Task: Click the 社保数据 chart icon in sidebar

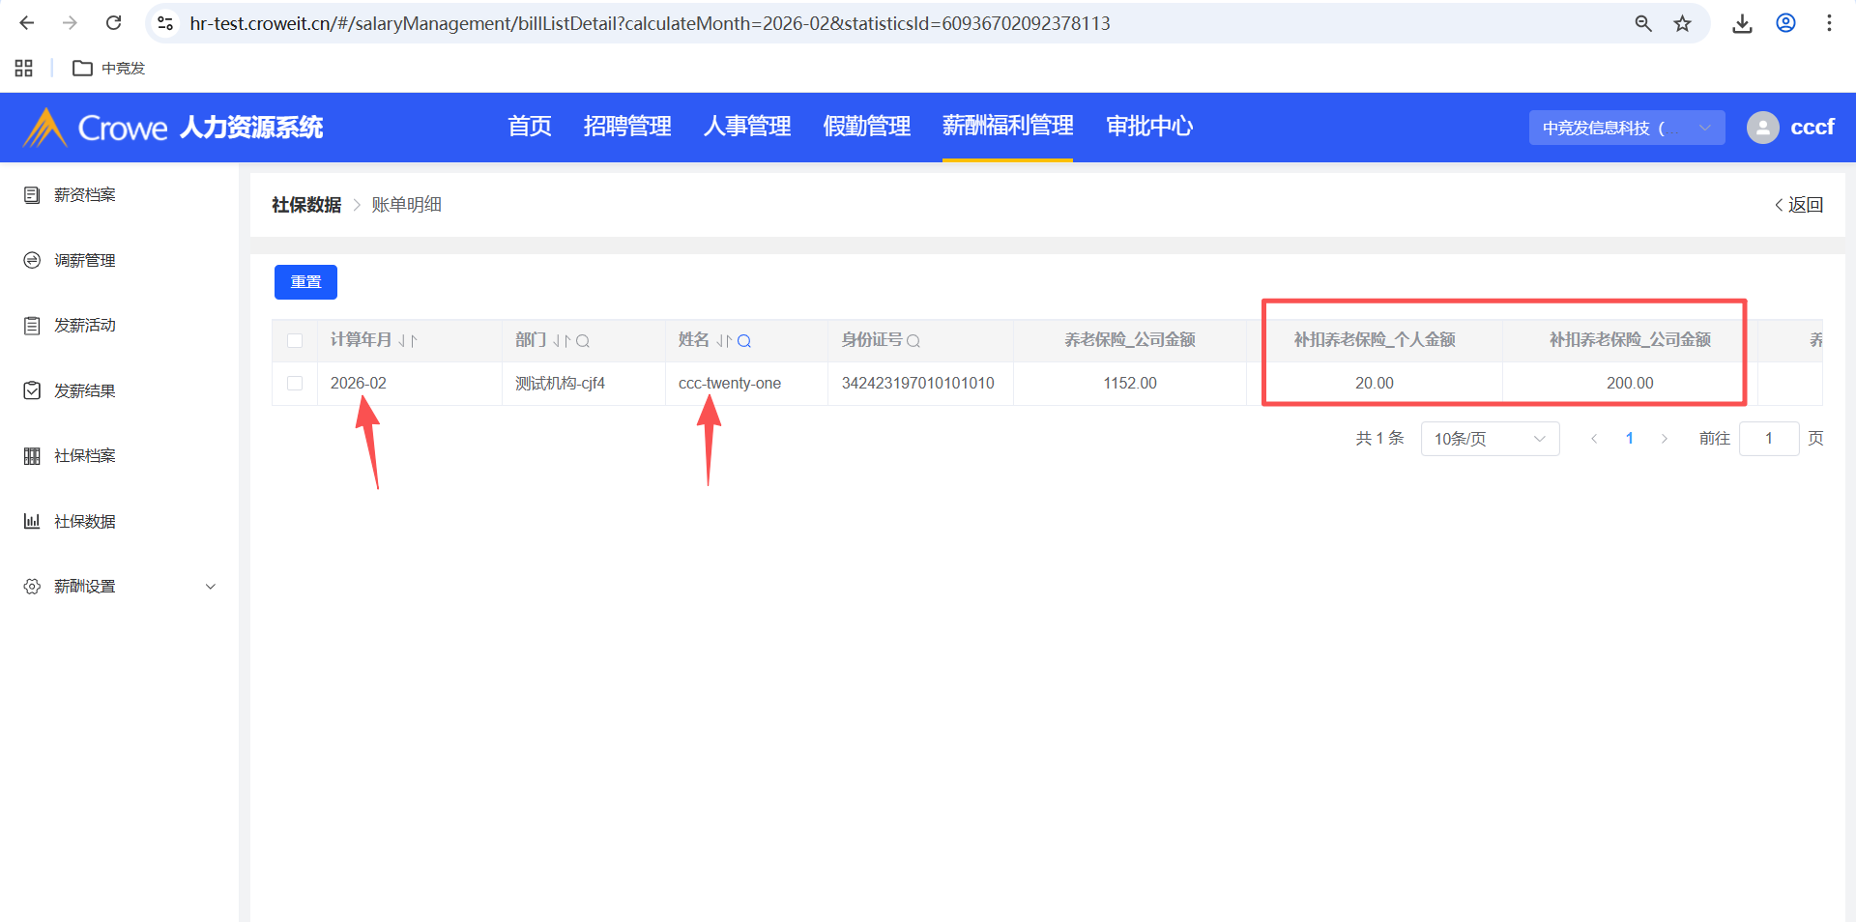Action: (x=32, y=522)
